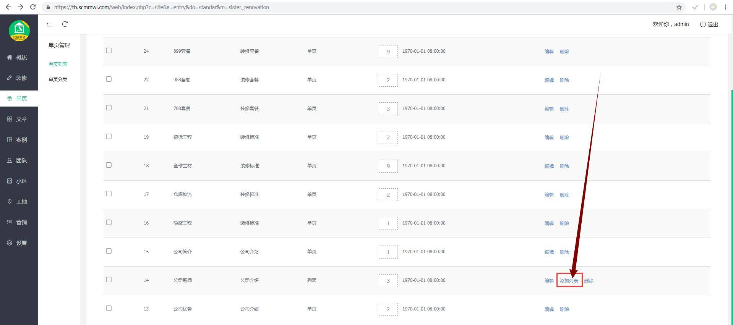Screen dimensions: 733x325
Task: Collapse the sidebar with the hamburger icon
Action: click(50, 24)
